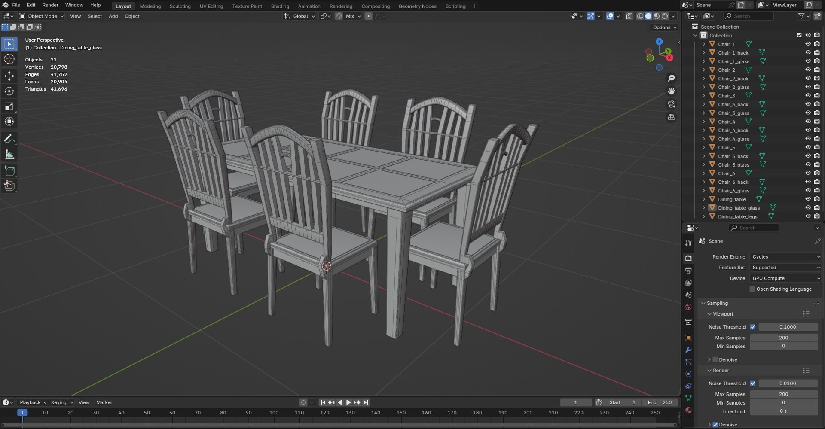Play animation forward
The width and height of the screenshot is (825, 429).
[348, 402]
